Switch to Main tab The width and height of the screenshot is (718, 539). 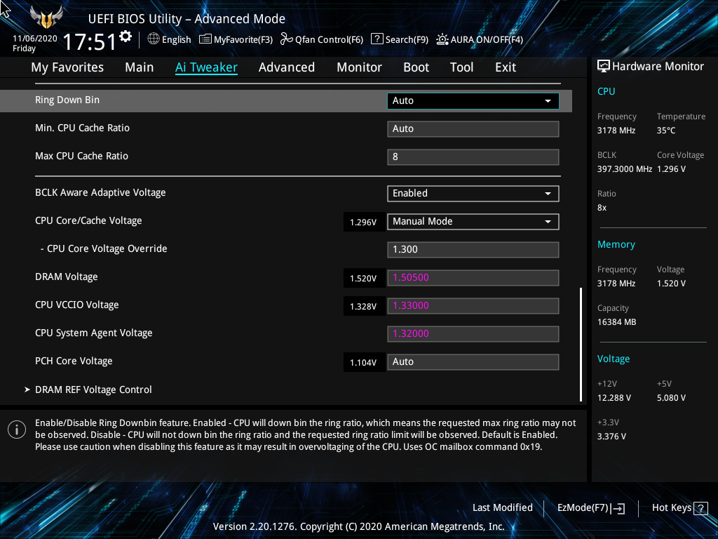click(x=140, y=67)
